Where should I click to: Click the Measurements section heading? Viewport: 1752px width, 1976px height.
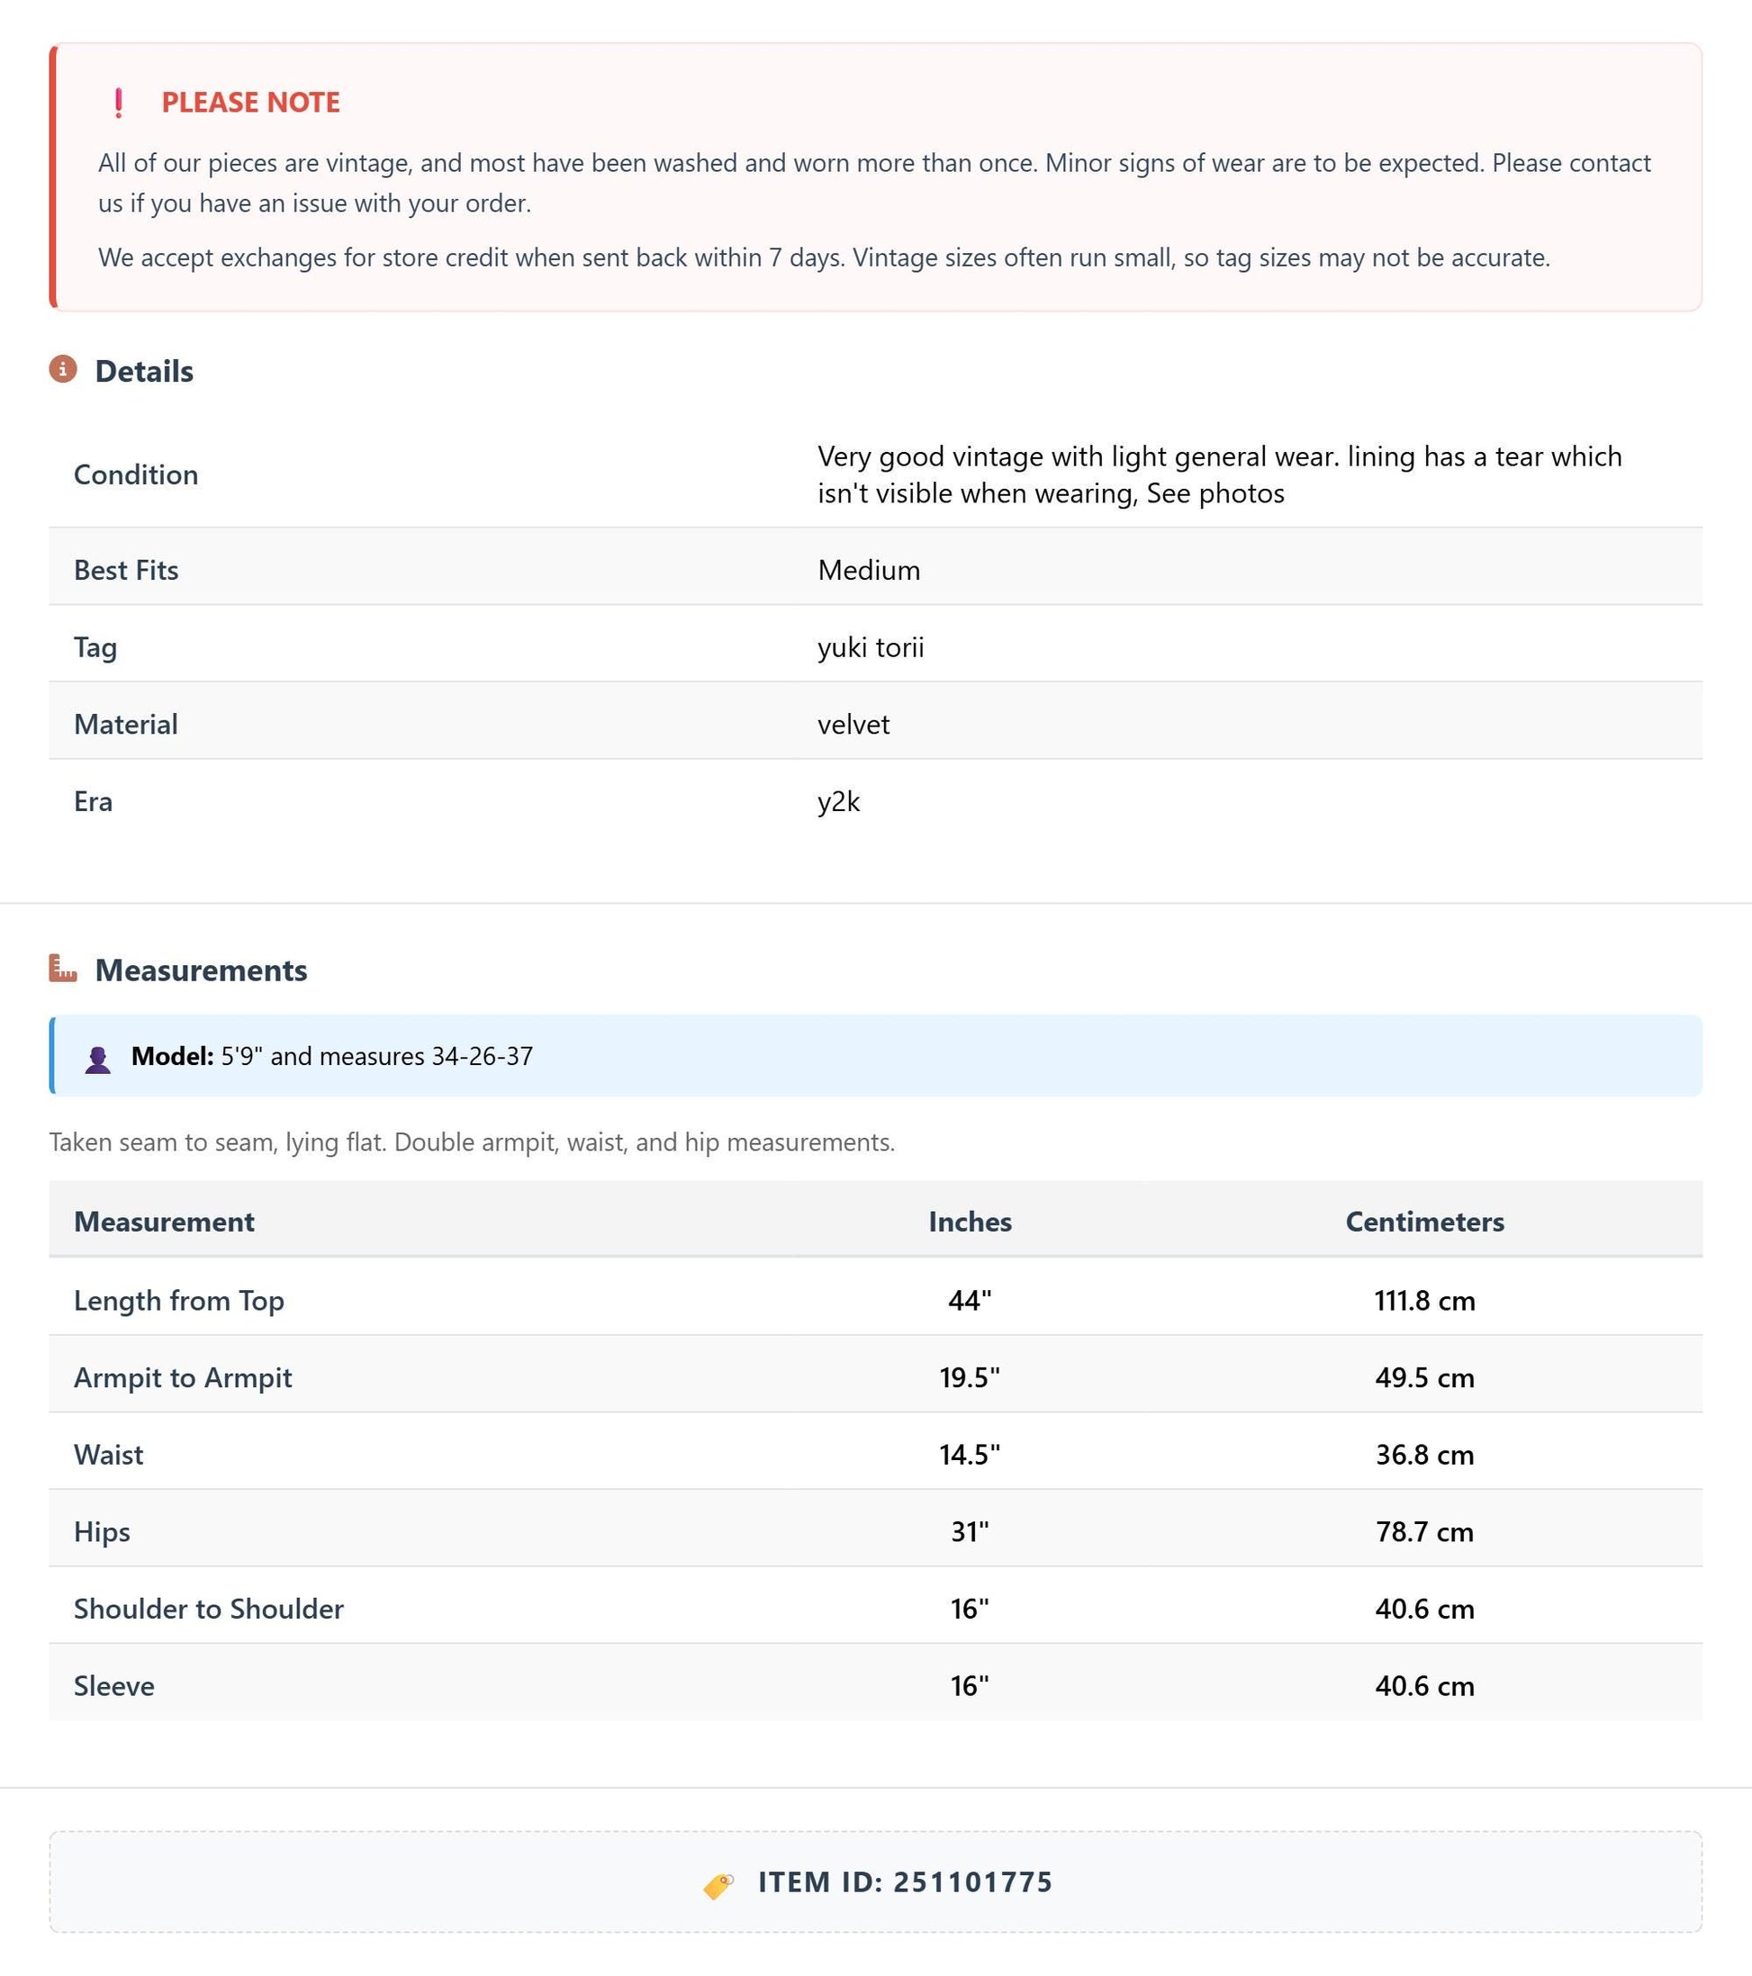[201, 970]
